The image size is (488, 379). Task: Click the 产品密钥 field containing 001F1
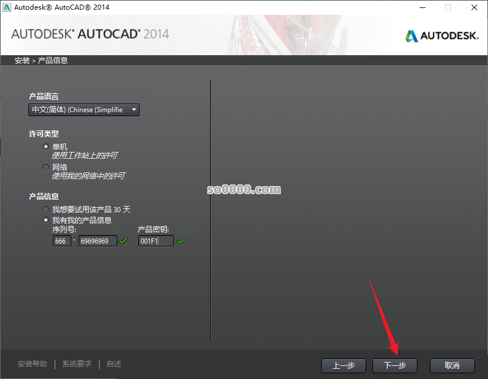(155, 241)
